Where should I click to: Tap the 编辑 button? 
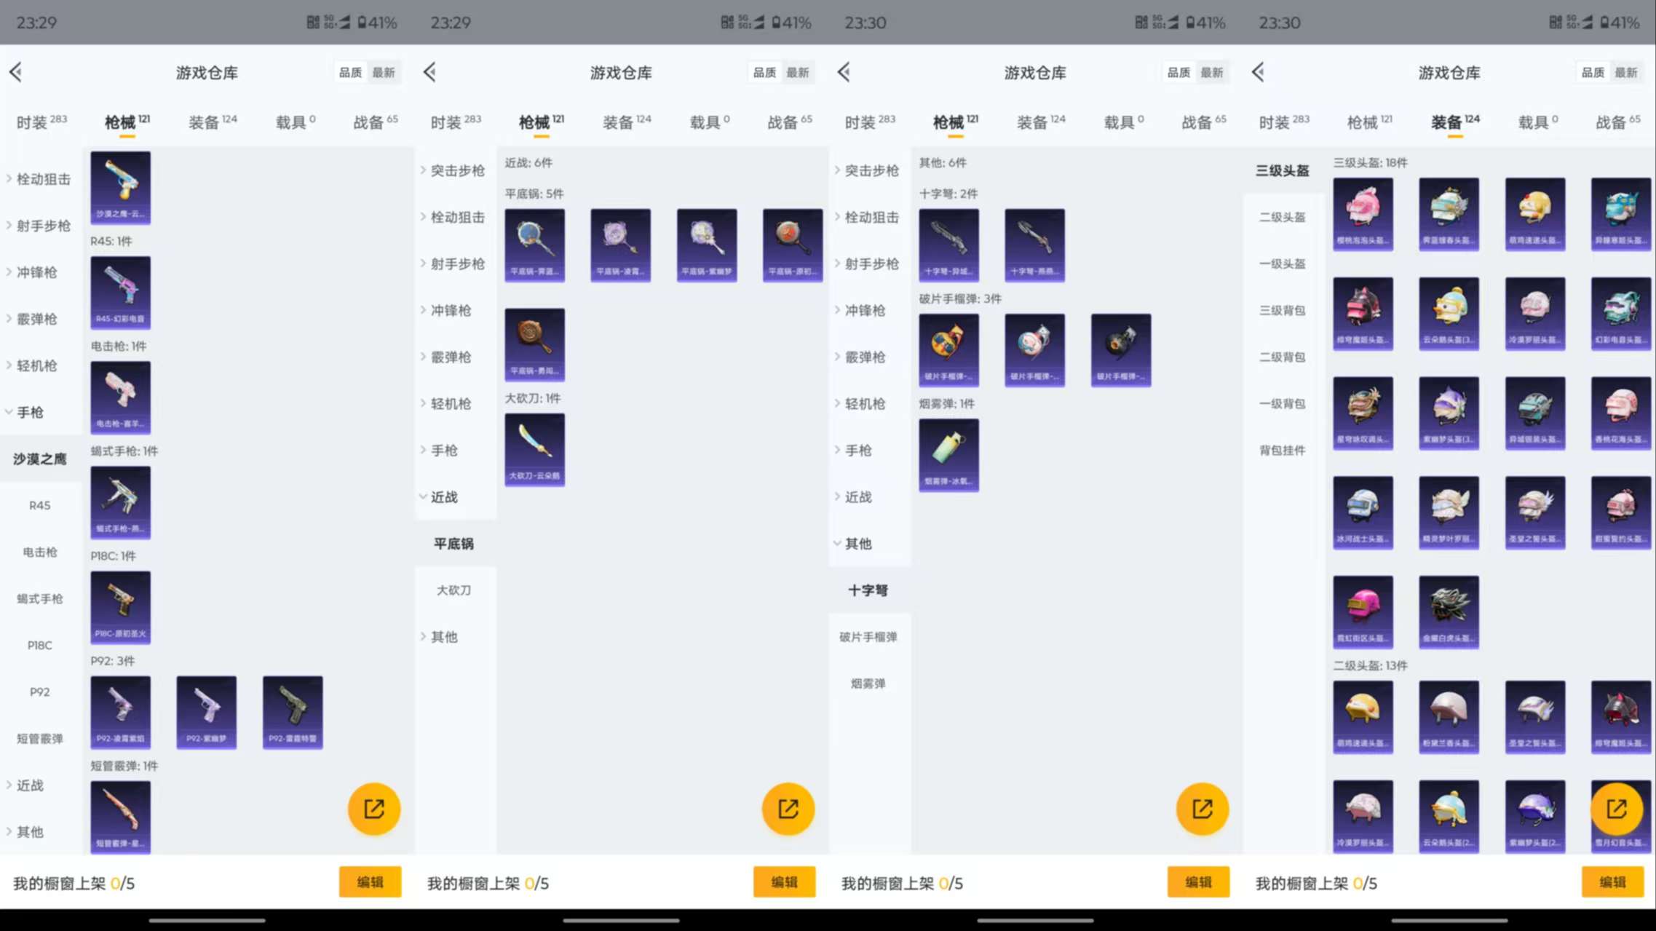pyautogui.click(x=370, y=882)
